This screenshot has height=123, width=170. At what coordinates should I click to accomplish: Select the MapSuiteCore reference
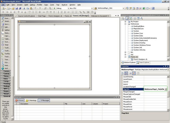click(x=139, y=28)
